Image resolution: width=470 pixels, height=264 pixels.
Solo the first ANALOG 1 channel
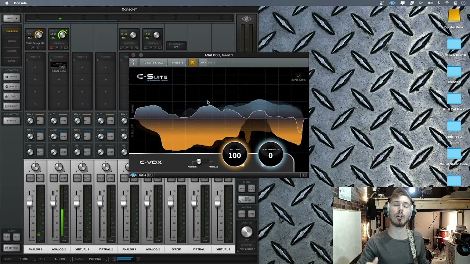pyautogui.click(x=30, y=178)
